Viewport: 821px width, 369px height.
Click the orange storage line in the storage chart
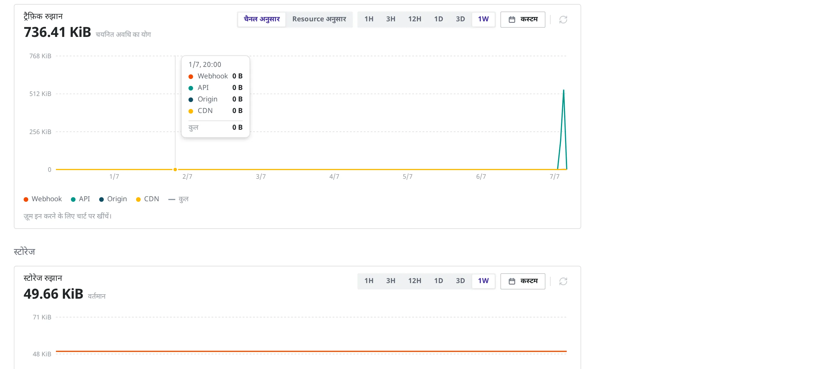click(x=311, y=351)
